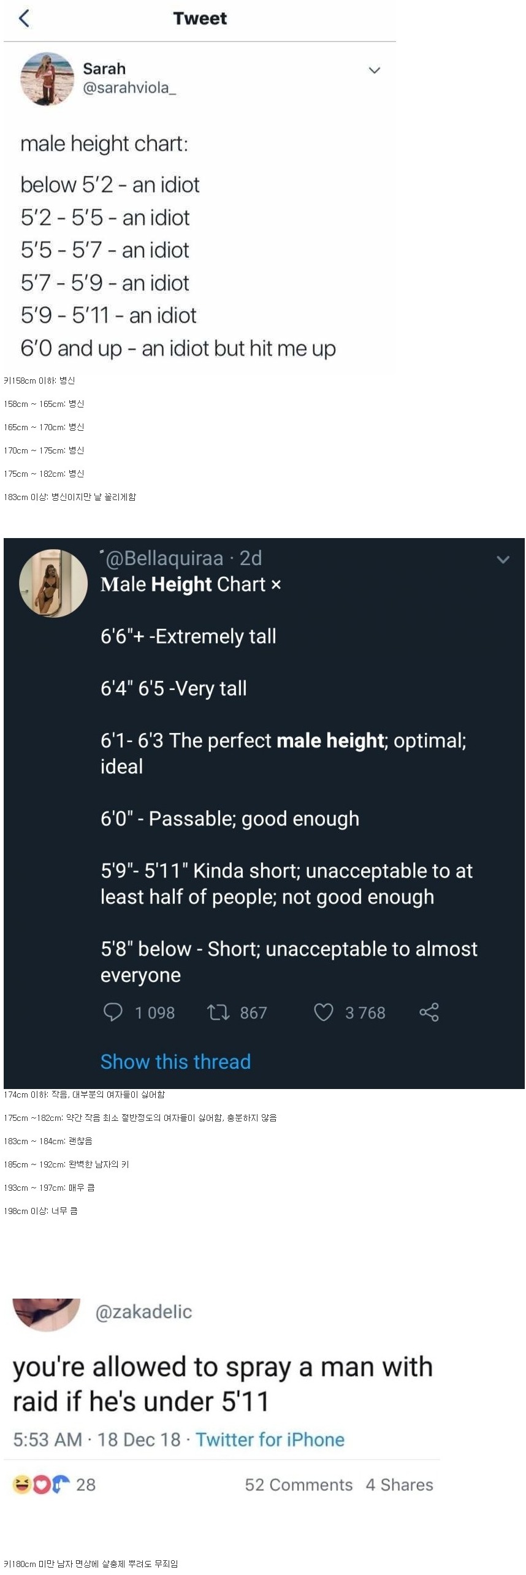Click the laughing emoji reaction icon

click(x=21, y=1484)
